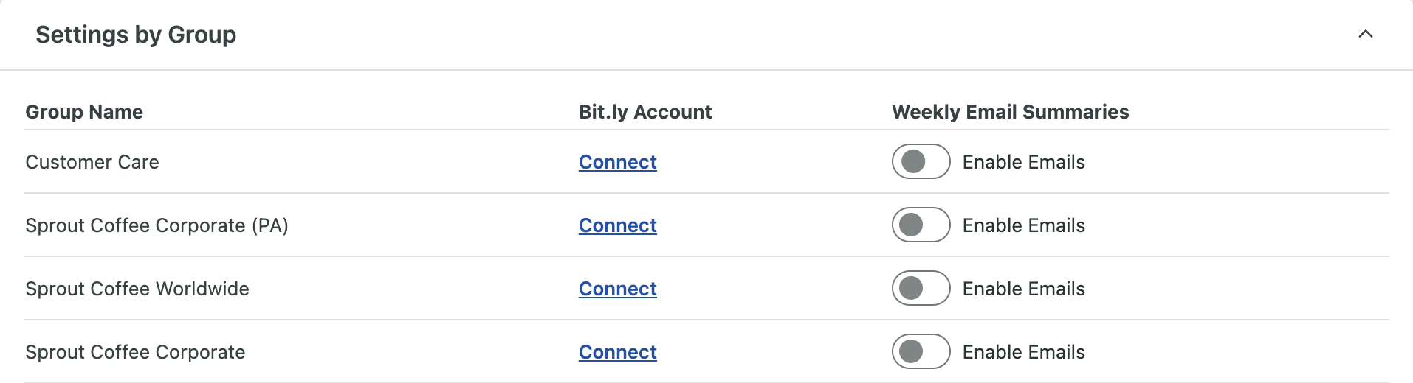Click Enable Emails label for Sprout Coffee Corporate
Screen dimensions: 1413x383
(1023, 352)
